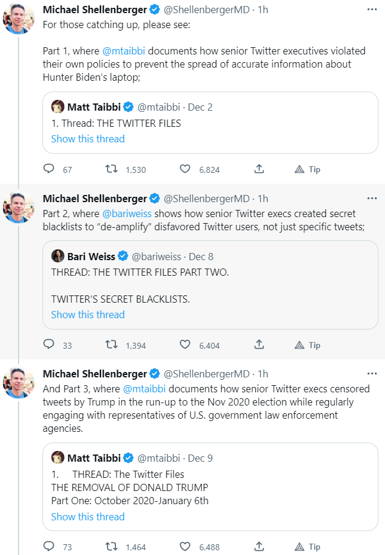Open more options for the Part 3 tweet
This screenshot has width=385, height=555.
372,374
